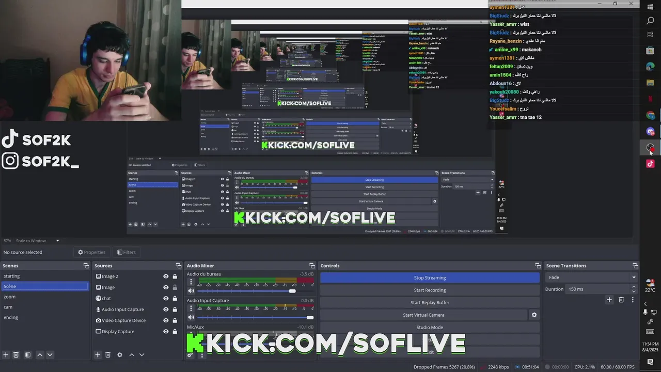Select the cam scene
The height and width of the screenshot is (372, 661).
(45, 307)
